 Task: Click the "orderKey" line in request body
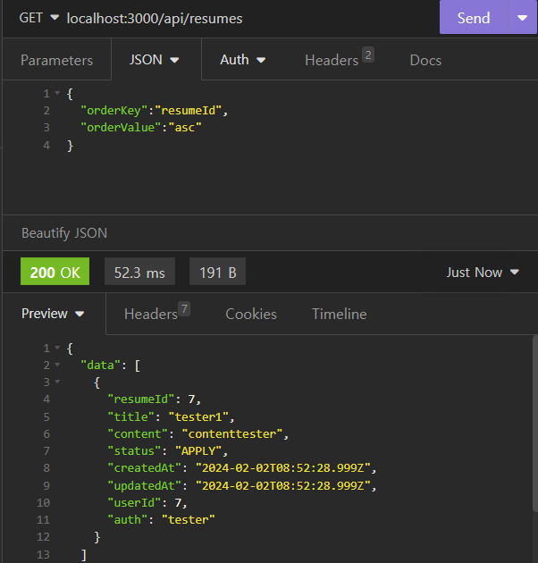154,110
